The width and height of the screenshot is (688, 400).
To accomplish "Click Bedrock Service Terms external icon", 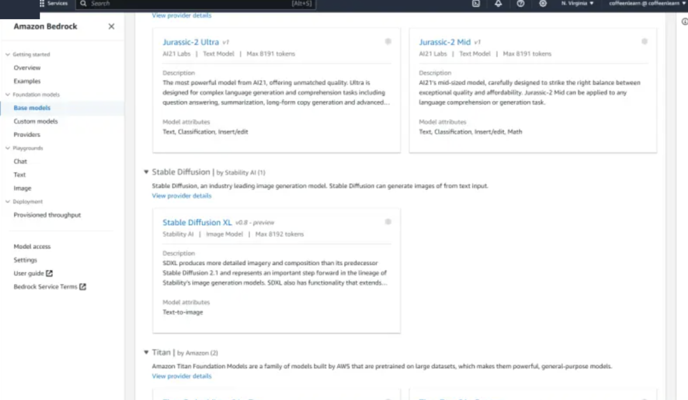I will 82,287.
